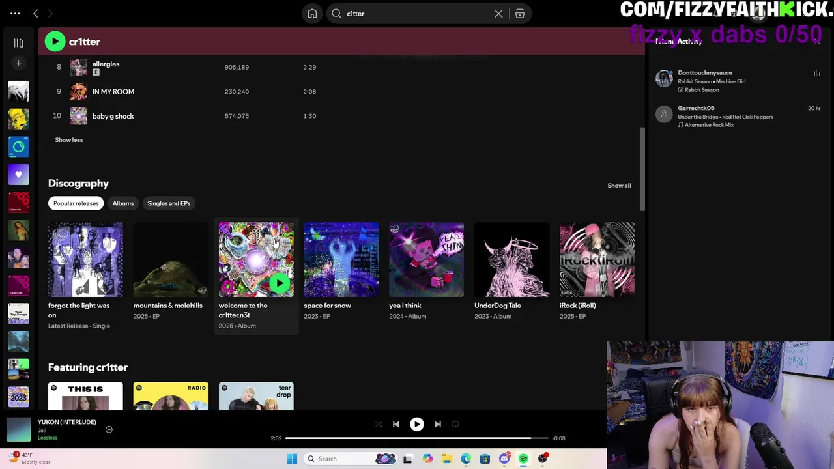Viewport: 834px width, 469px height.
Task: Open Copilot from taskbar
Action: [427, 459]
